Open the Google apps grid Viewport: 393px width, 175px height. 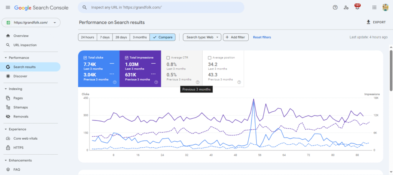tap(374, 7)
